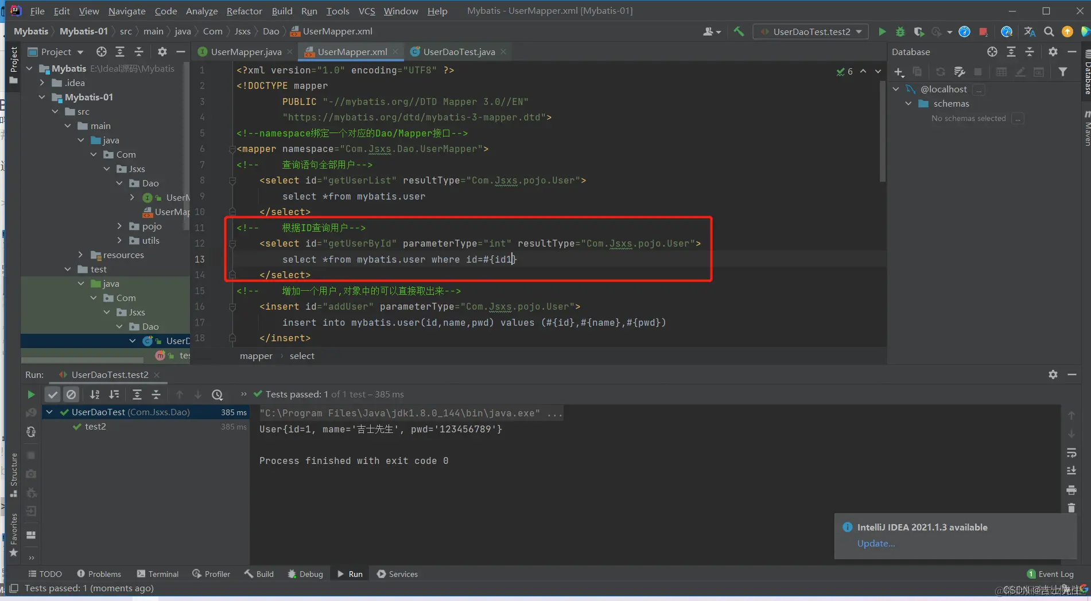Toggle the Database filter funnel
The image size is (1091, 601).
point(1063,72)
